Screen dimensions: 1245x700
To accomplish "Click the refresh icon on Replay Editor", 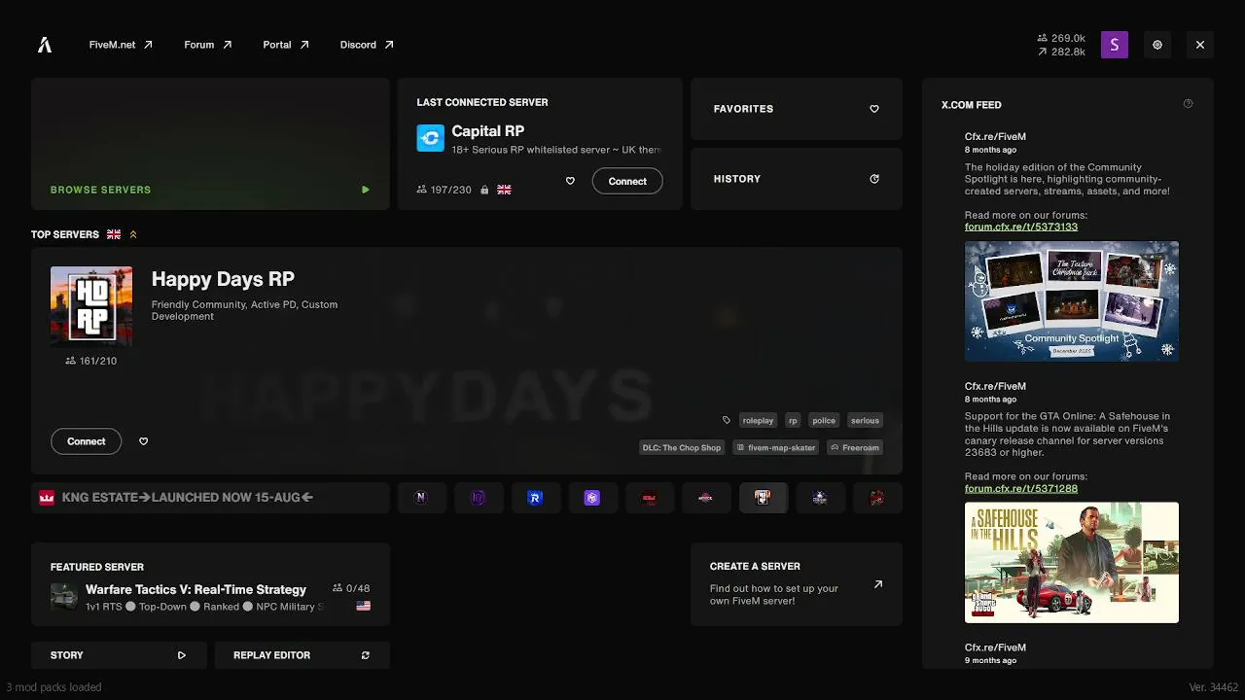I will point(366,655).
